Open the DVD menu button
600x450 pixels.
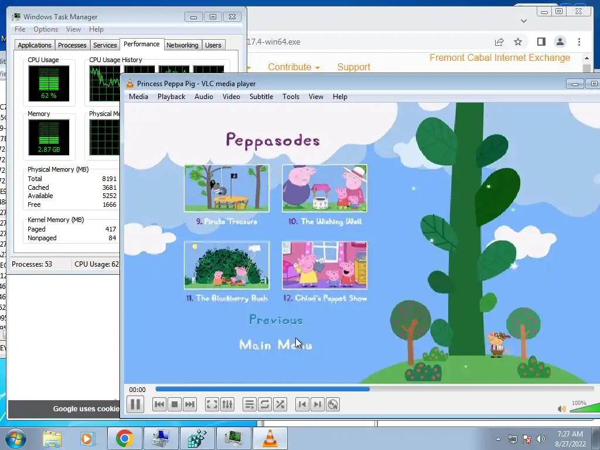[x=333, y=404]
